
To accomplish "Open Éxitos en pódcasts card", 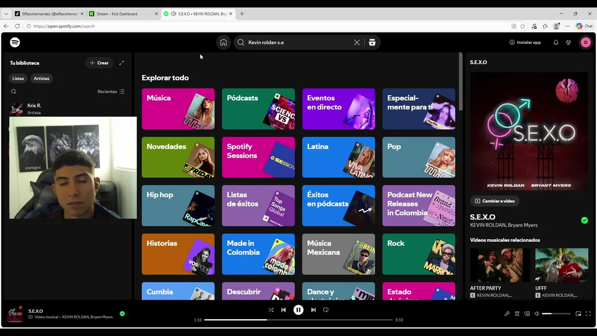I will click(339, 206).
